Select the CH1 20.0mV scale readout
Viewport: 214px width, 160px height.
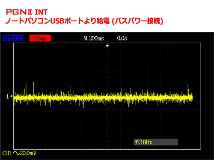tap(19, 153)
